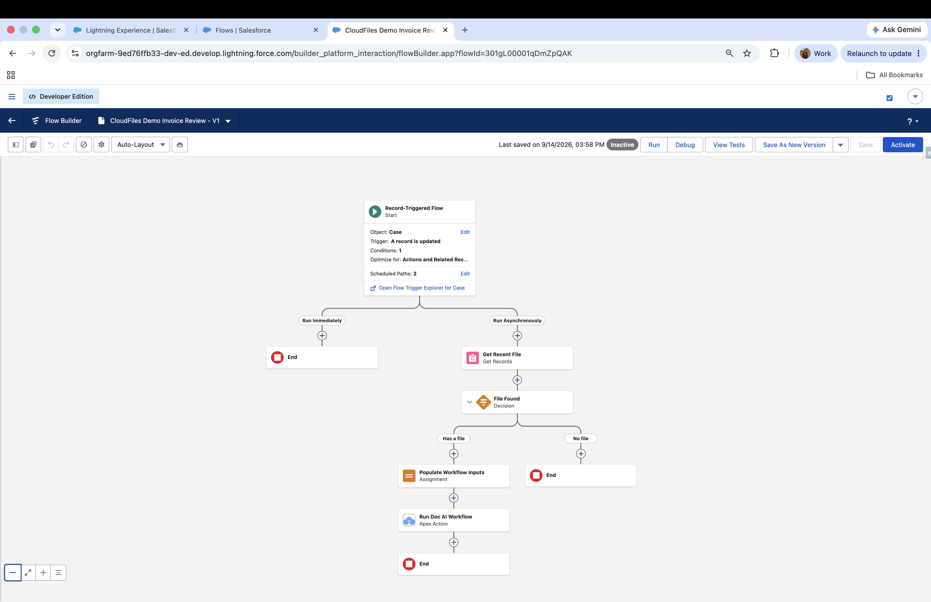Viewport: 931px width, 602px height.
Task: Add element under No file branch
Action: click(x=581, y=454)
